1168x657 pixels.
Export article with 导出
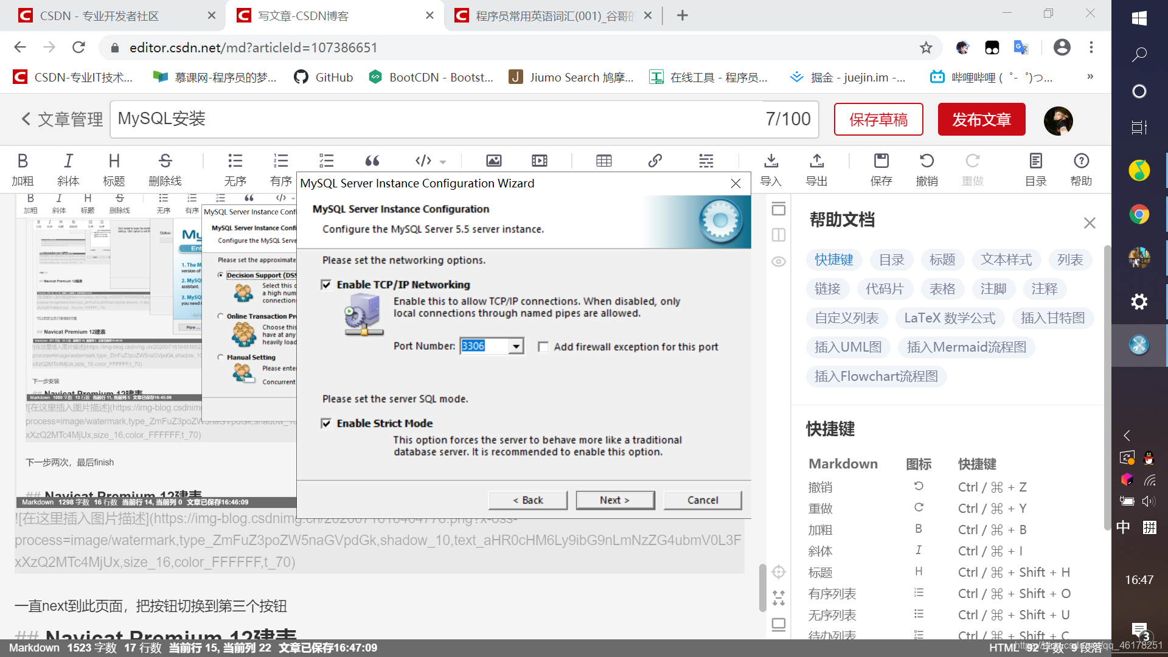(816, 169)
